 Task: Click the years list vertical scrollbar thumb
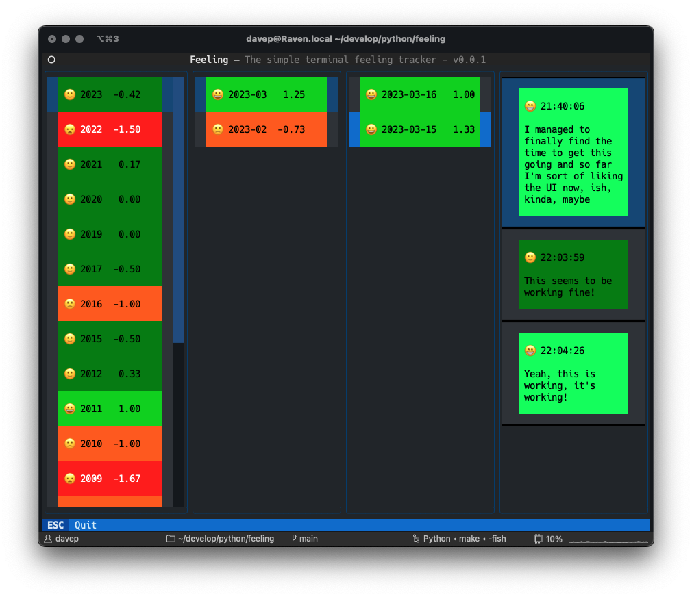179,209
